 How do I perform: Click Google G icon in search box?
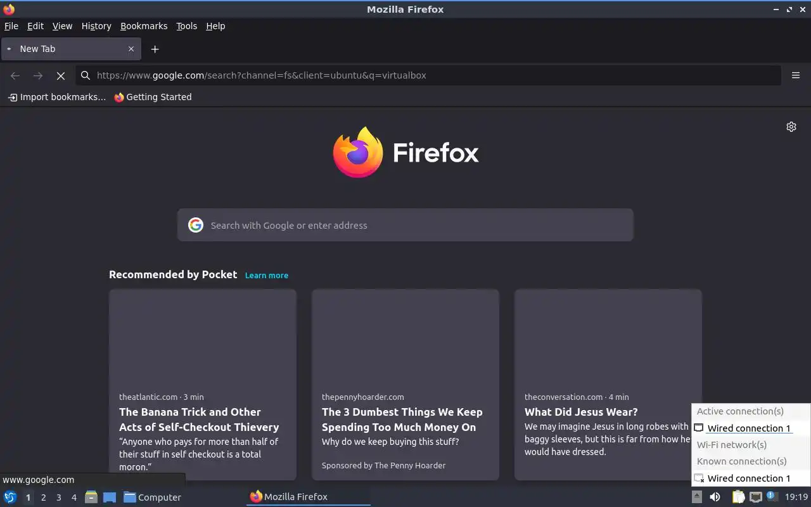[x=196, y=225]
